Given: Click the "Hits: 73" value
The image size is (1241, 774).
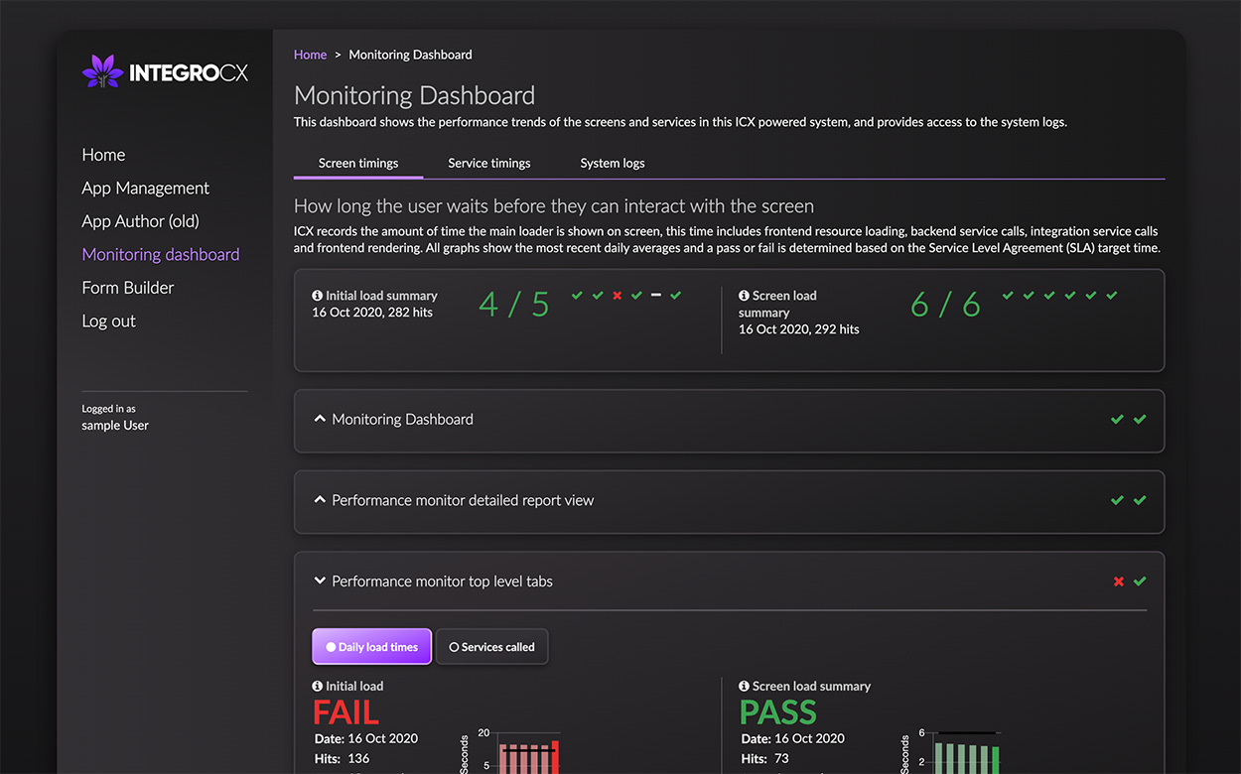Looking at the screenshot, I should click(765, 758).
